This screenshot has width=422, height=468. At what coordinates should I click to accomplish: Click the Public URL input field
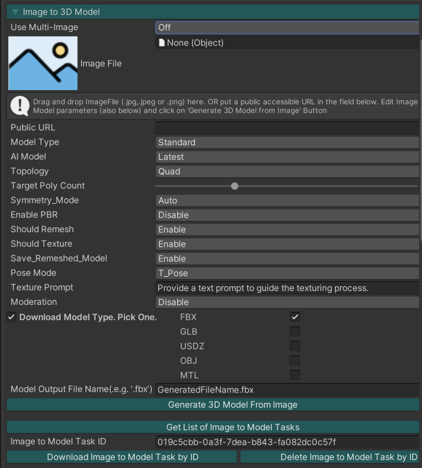pyautogui.click(x=287, y=128)
